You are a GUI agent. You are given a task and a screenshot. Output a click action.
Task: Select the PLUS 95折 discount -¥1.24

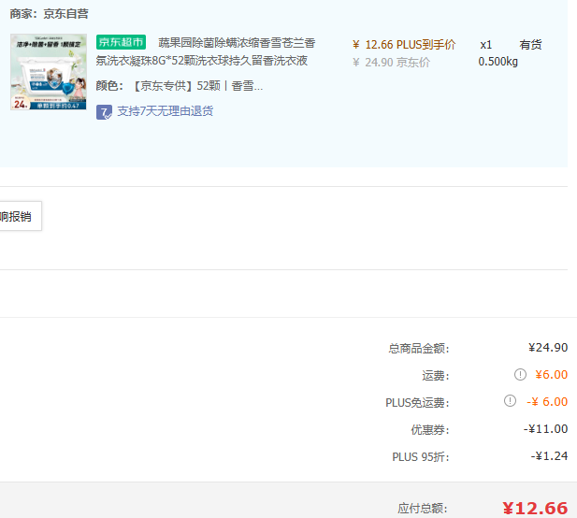(x=549, y=456)
